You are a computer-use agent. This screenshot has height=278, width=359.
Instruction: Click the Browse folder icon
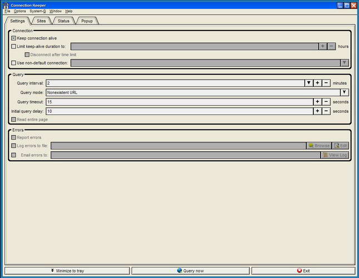[x=311, y=146]
